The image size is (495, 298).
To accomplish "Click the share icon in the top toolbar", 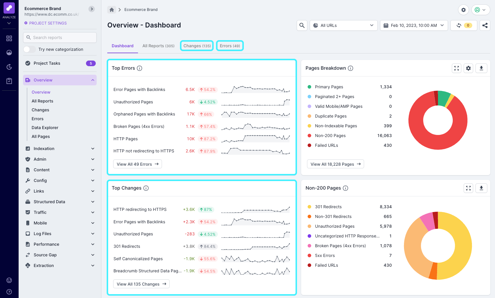I will point(485,25).
